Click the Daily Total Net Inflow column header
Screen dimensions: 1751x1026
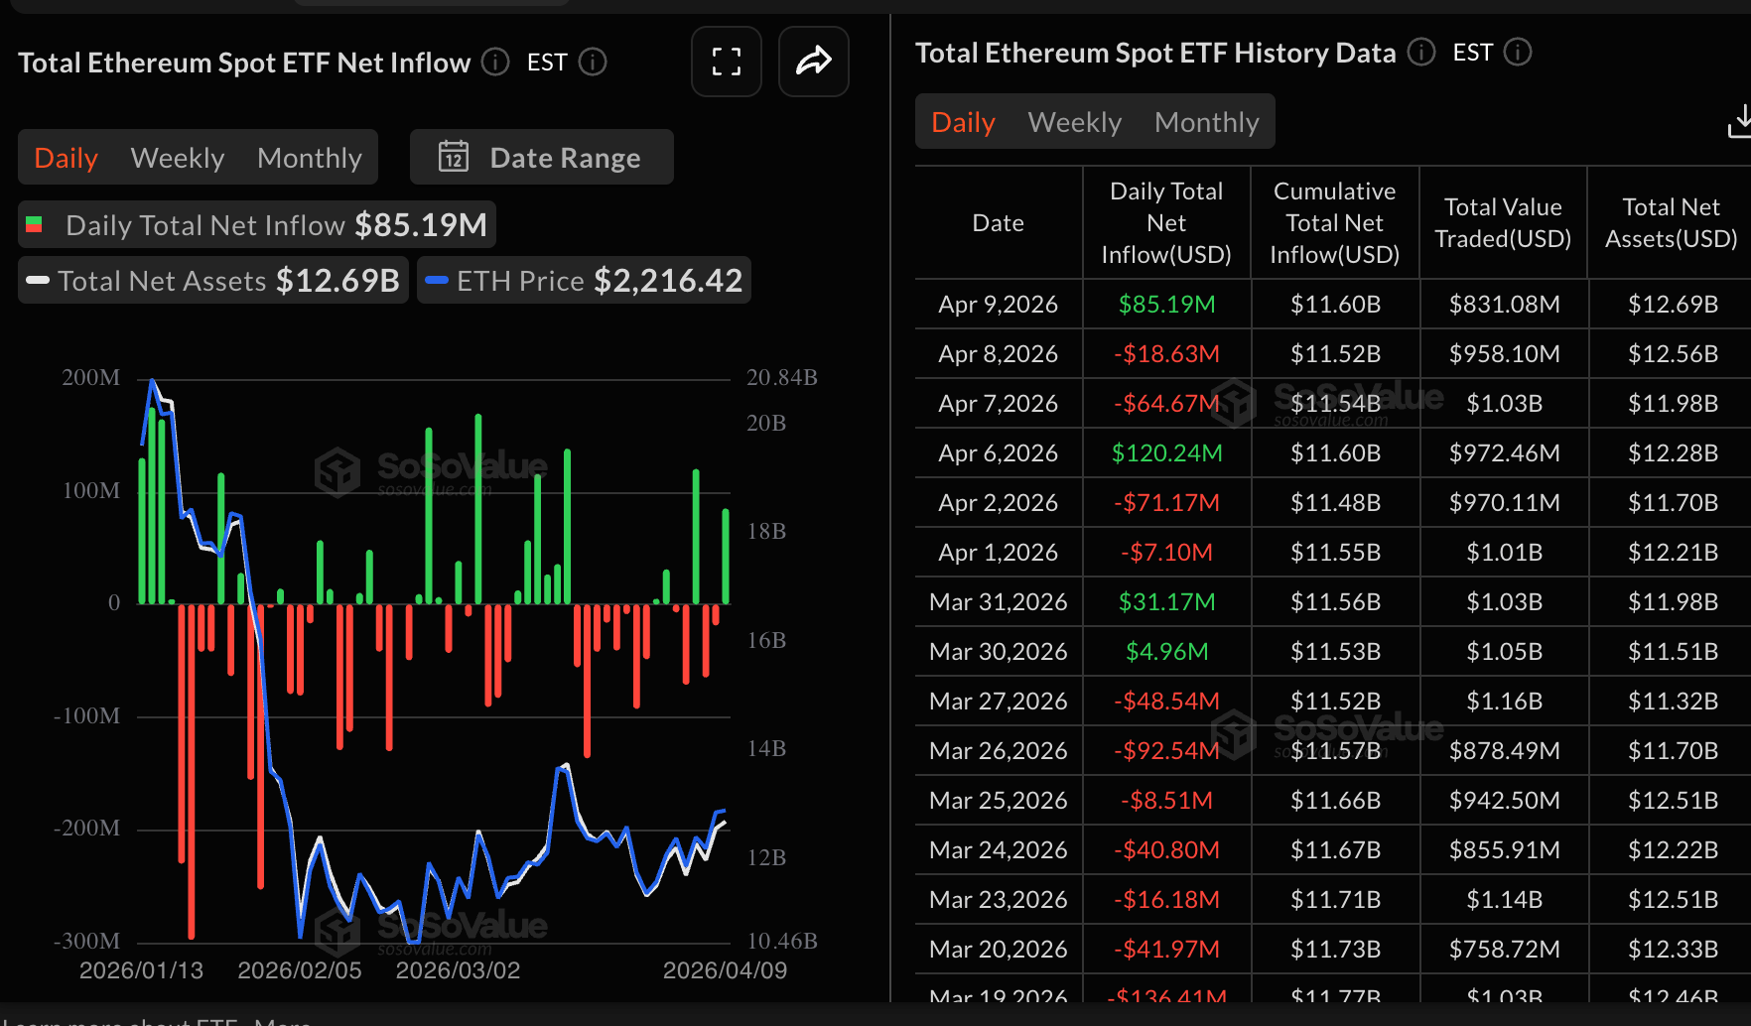1166,222
